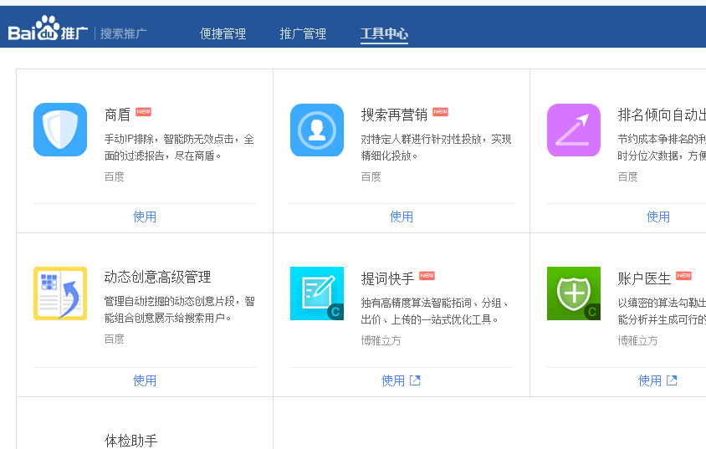Viewport: 706px width, 449px height.
Task: Click external-link icon next to 账户医生 使用
Action: pyautogui.click(x=672, y=380)
